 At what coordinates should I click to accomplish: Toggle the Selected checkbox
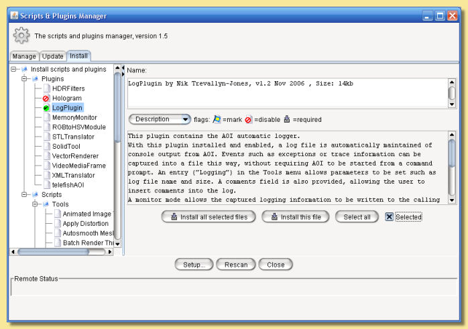click(389, 217)
